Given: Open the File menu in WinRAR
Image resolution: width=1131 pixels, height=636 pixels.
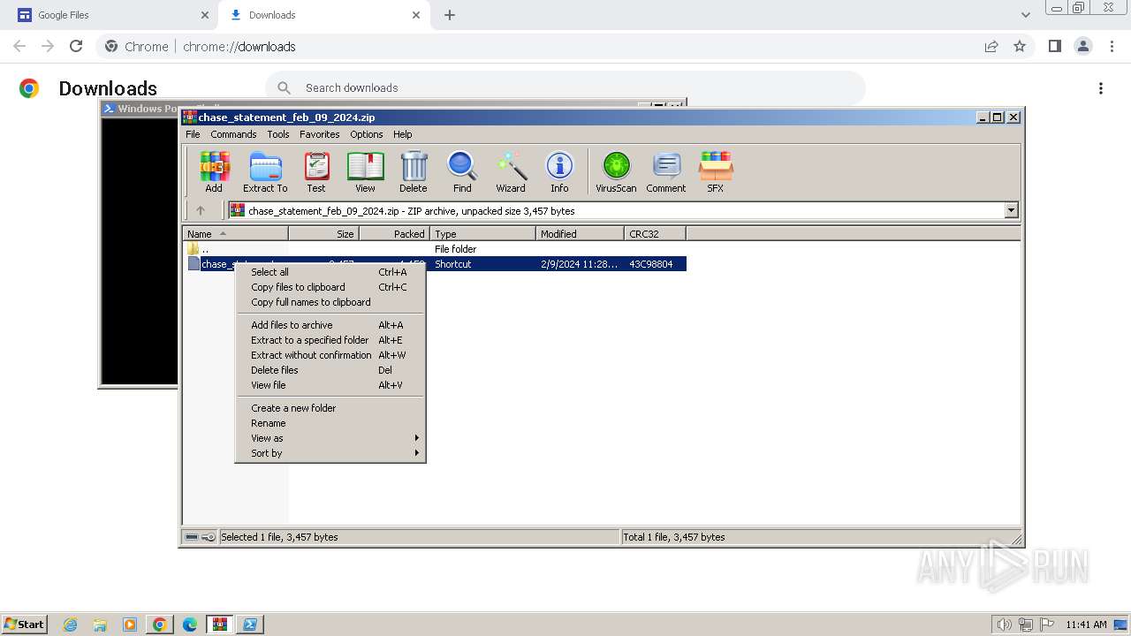Looking at the screenshot, I should (193, 134).
